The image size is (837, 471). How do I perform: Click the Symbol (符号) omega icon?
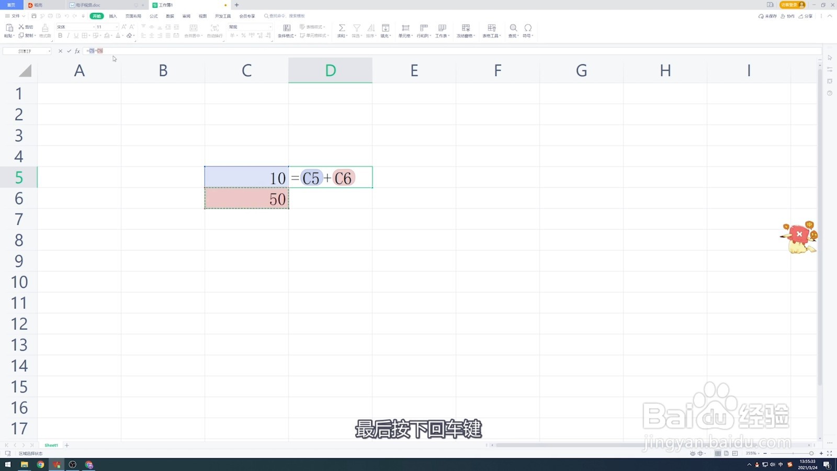click(x=528, y=28)
